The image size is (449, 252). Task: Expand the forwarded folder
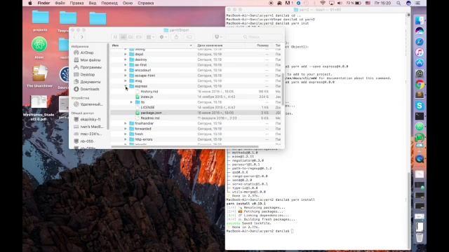(x=125, y=129)
